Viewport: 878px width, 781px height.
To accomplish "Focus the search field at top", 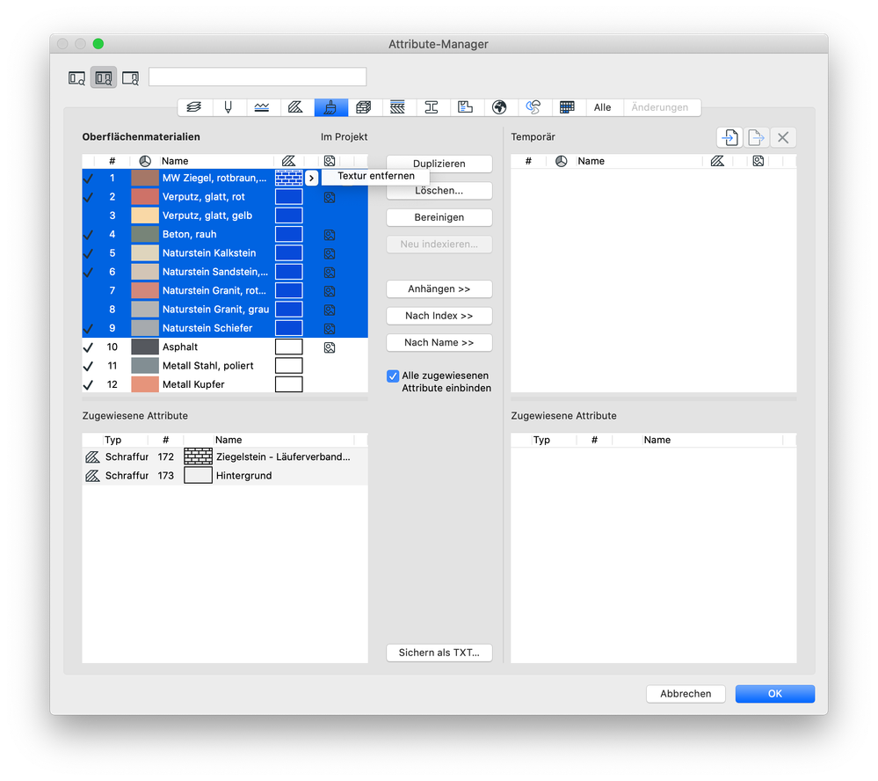I will [258, 77].
